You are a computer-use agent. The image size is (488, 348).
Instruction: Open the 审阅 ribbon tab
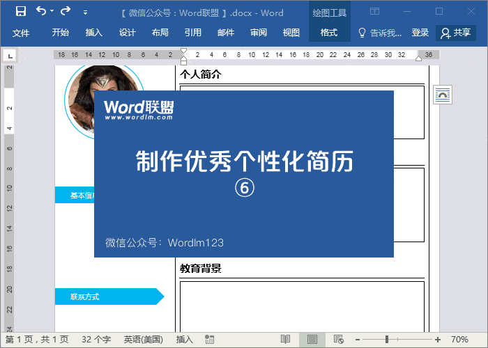[x=259, y=32]
